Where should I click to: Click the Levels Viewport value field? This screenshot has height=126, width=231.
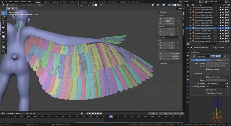click(216, 63)
